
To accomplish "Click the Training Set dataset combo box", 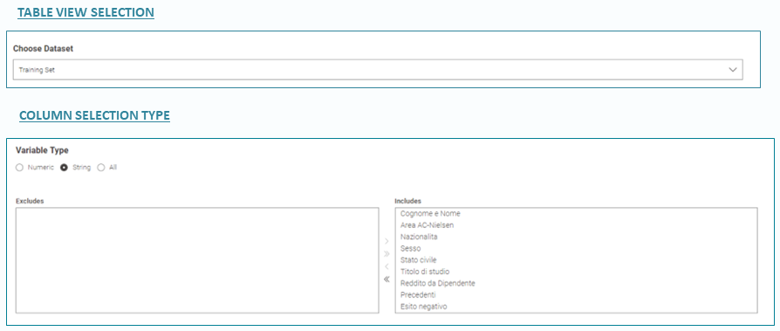I will pyautogui.click(x=378, y=70).
